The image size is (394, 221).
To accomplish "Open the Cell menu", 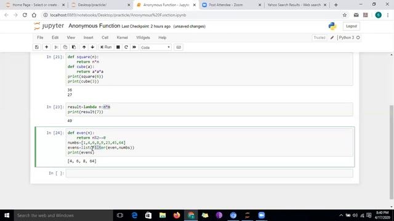I will point(105,37).
